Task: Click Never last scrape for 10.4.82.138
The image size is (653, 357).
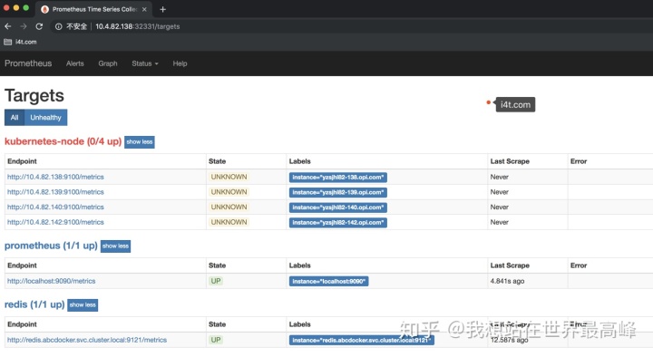Action: [x=500, y=177]
